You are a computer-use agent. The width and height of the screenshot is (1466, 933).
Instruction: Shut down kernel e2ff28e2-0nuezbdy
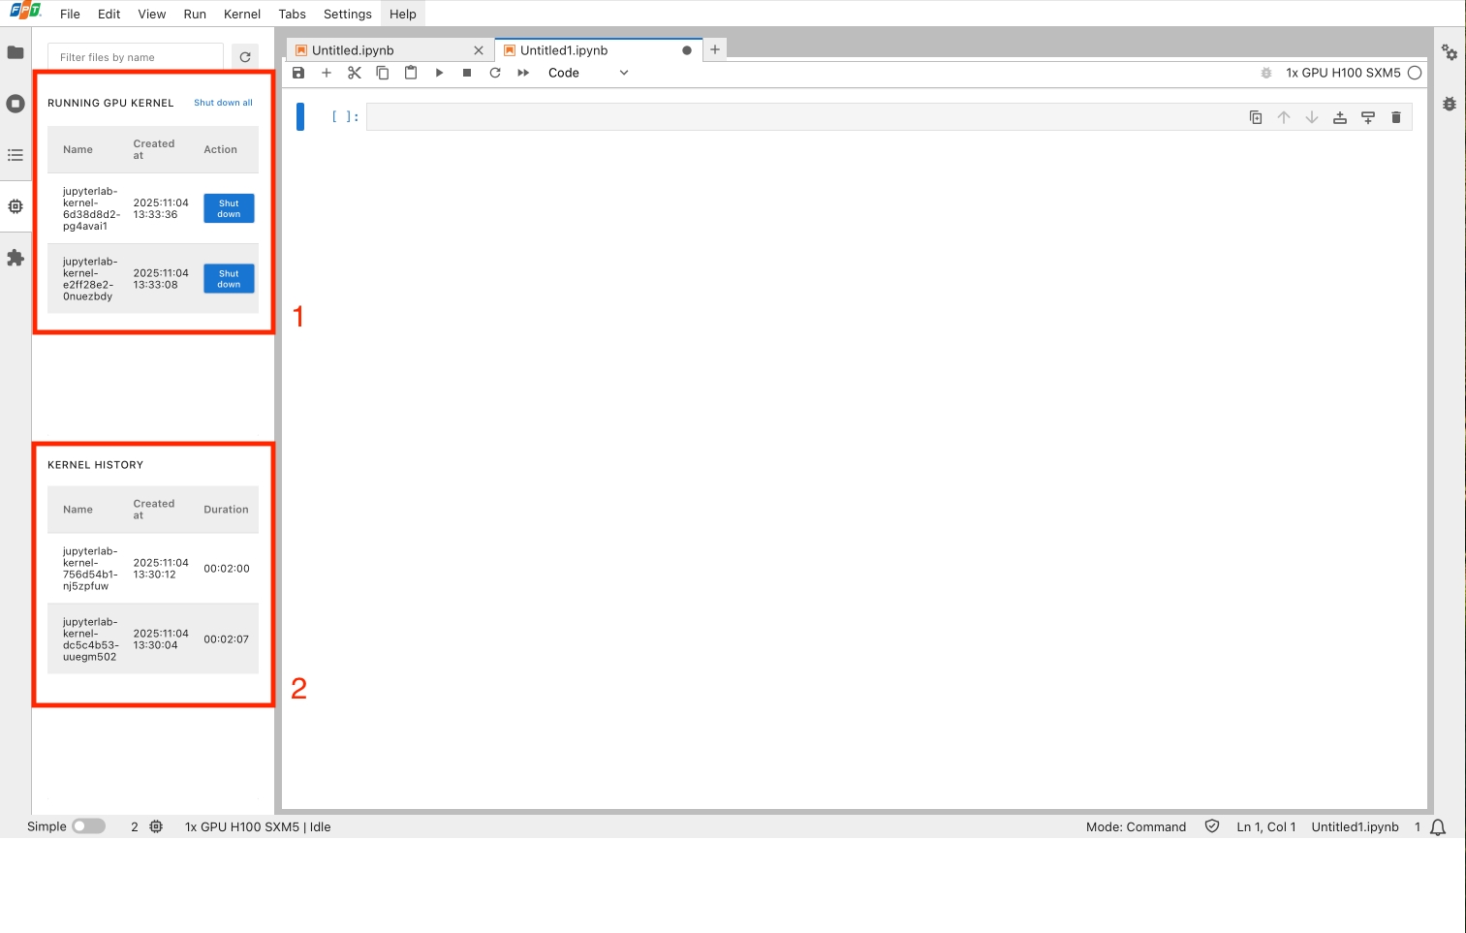click(229, 279)
